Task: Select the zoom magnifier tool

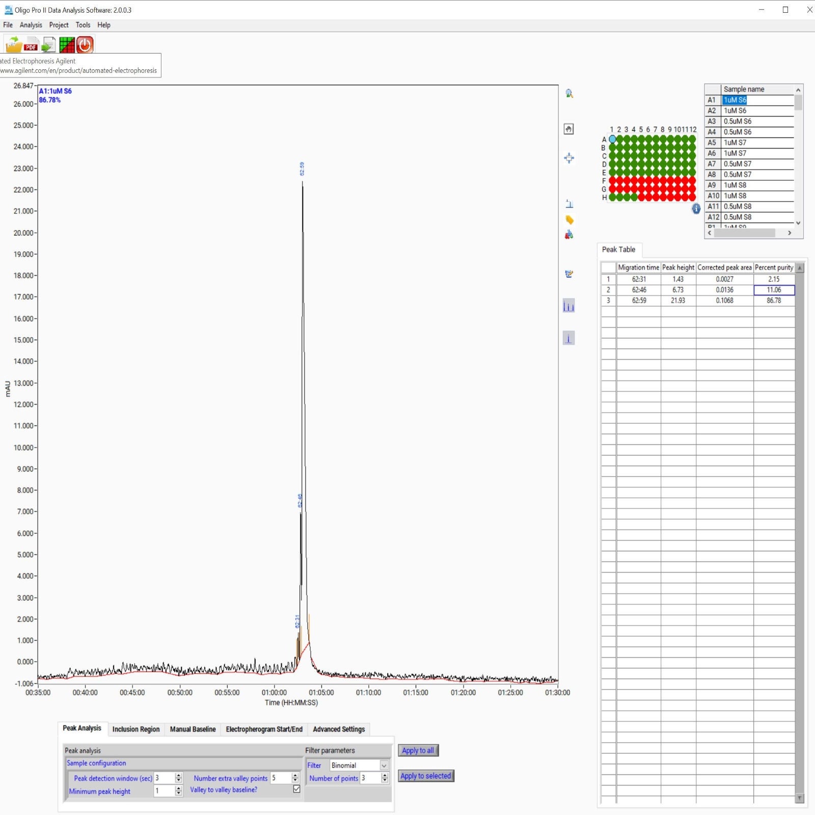Action: point(569,93)
